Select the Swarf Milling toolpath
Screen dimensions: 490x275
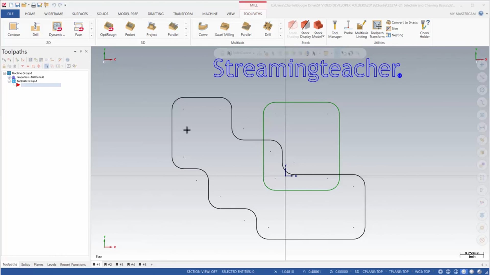[224, 29]
